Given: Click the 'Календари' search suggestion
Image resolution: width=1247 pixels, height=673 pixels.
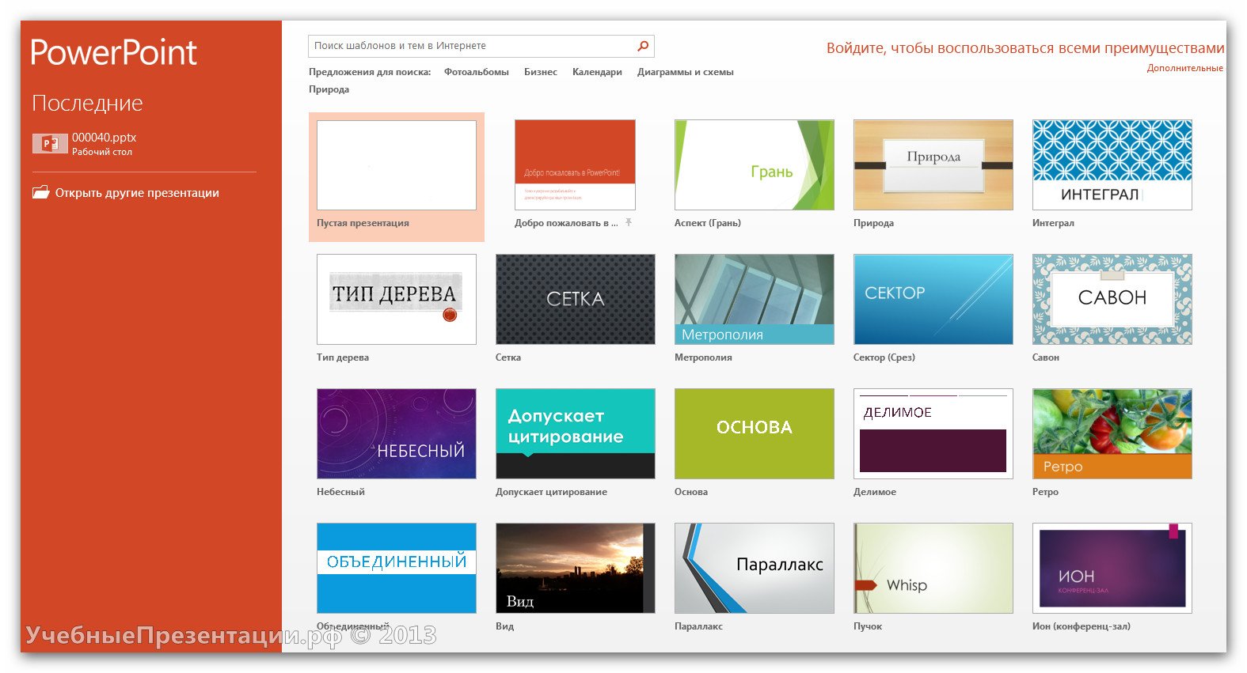Looking at the screenshot, I should click(x=597, y=72).
